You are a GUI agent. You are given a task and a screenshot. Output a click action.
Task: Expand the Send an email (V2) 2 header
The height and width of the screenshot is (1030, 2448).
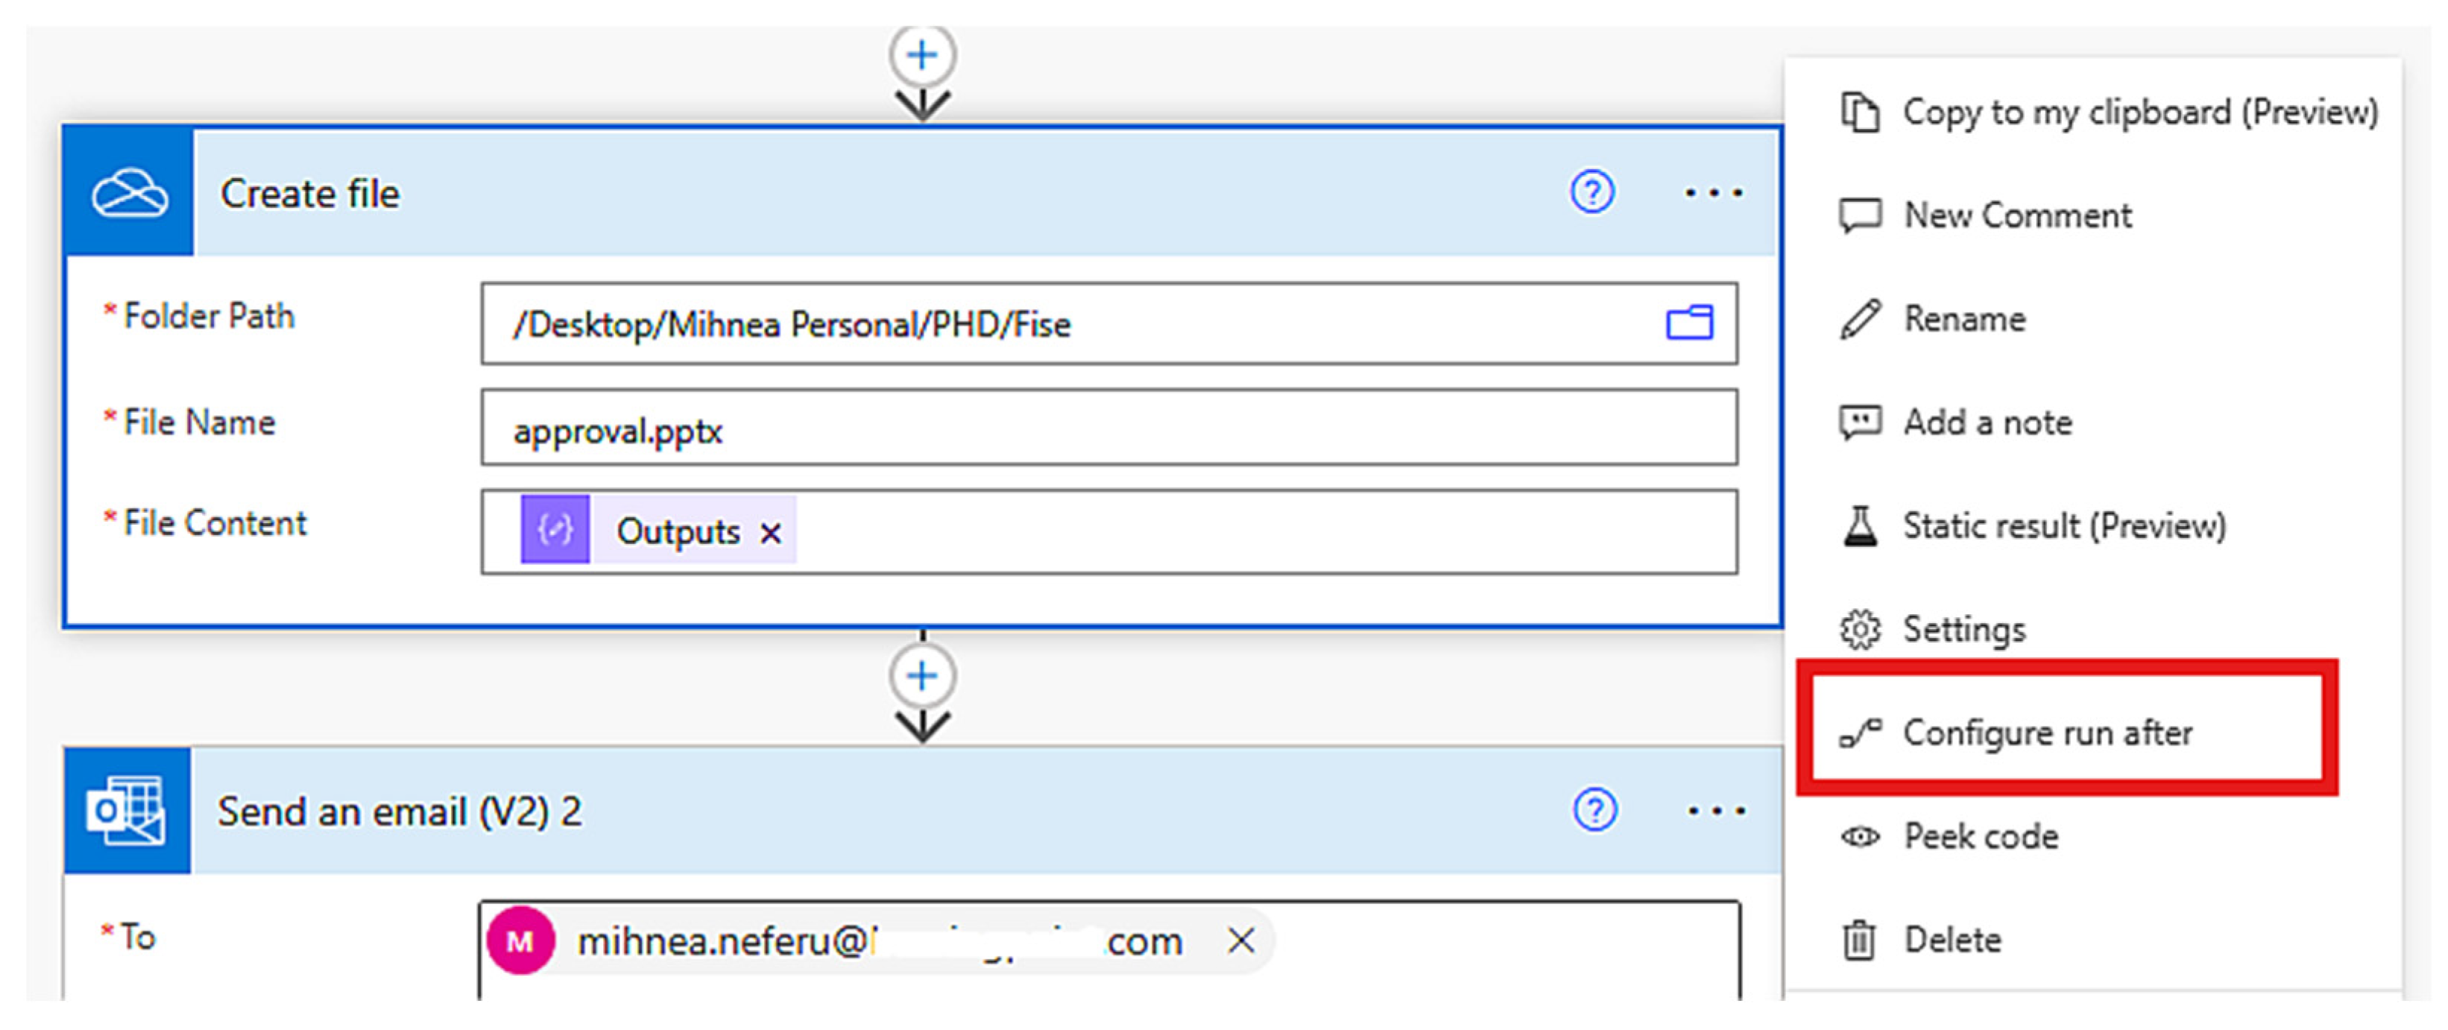point(855,812)
